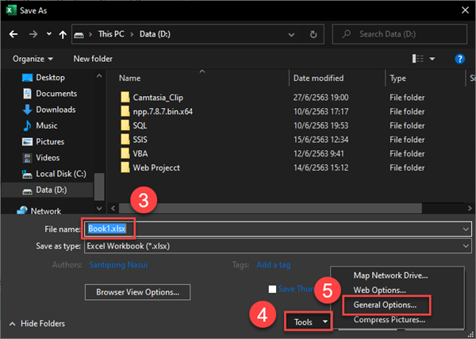
Task: Click the Back navigation arrow
Action: coord(13,34)
